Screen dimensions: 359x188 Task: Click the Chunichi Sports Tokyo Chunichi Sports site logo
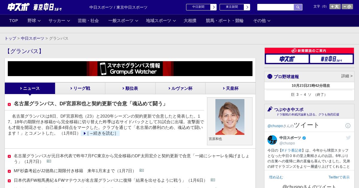35,7
